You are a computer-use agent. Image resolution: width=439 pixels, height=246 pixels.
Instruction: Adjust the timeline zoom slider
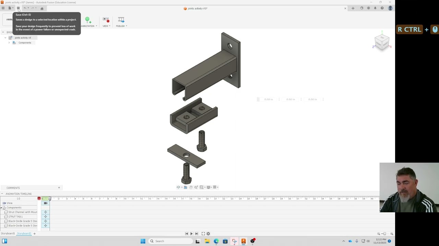point(384,234)
